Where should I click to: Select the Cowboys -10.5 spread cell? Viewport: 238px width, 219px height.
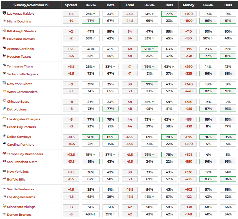point(71,137)
